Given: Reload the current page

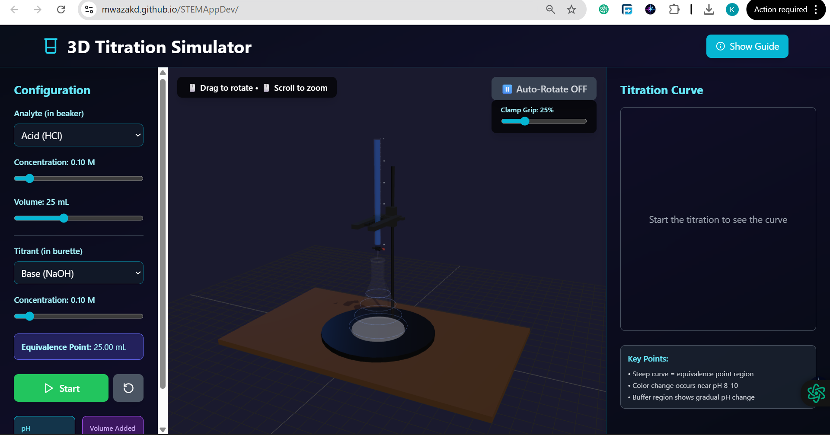Looking at the screenshot, I should pos(61,10).
